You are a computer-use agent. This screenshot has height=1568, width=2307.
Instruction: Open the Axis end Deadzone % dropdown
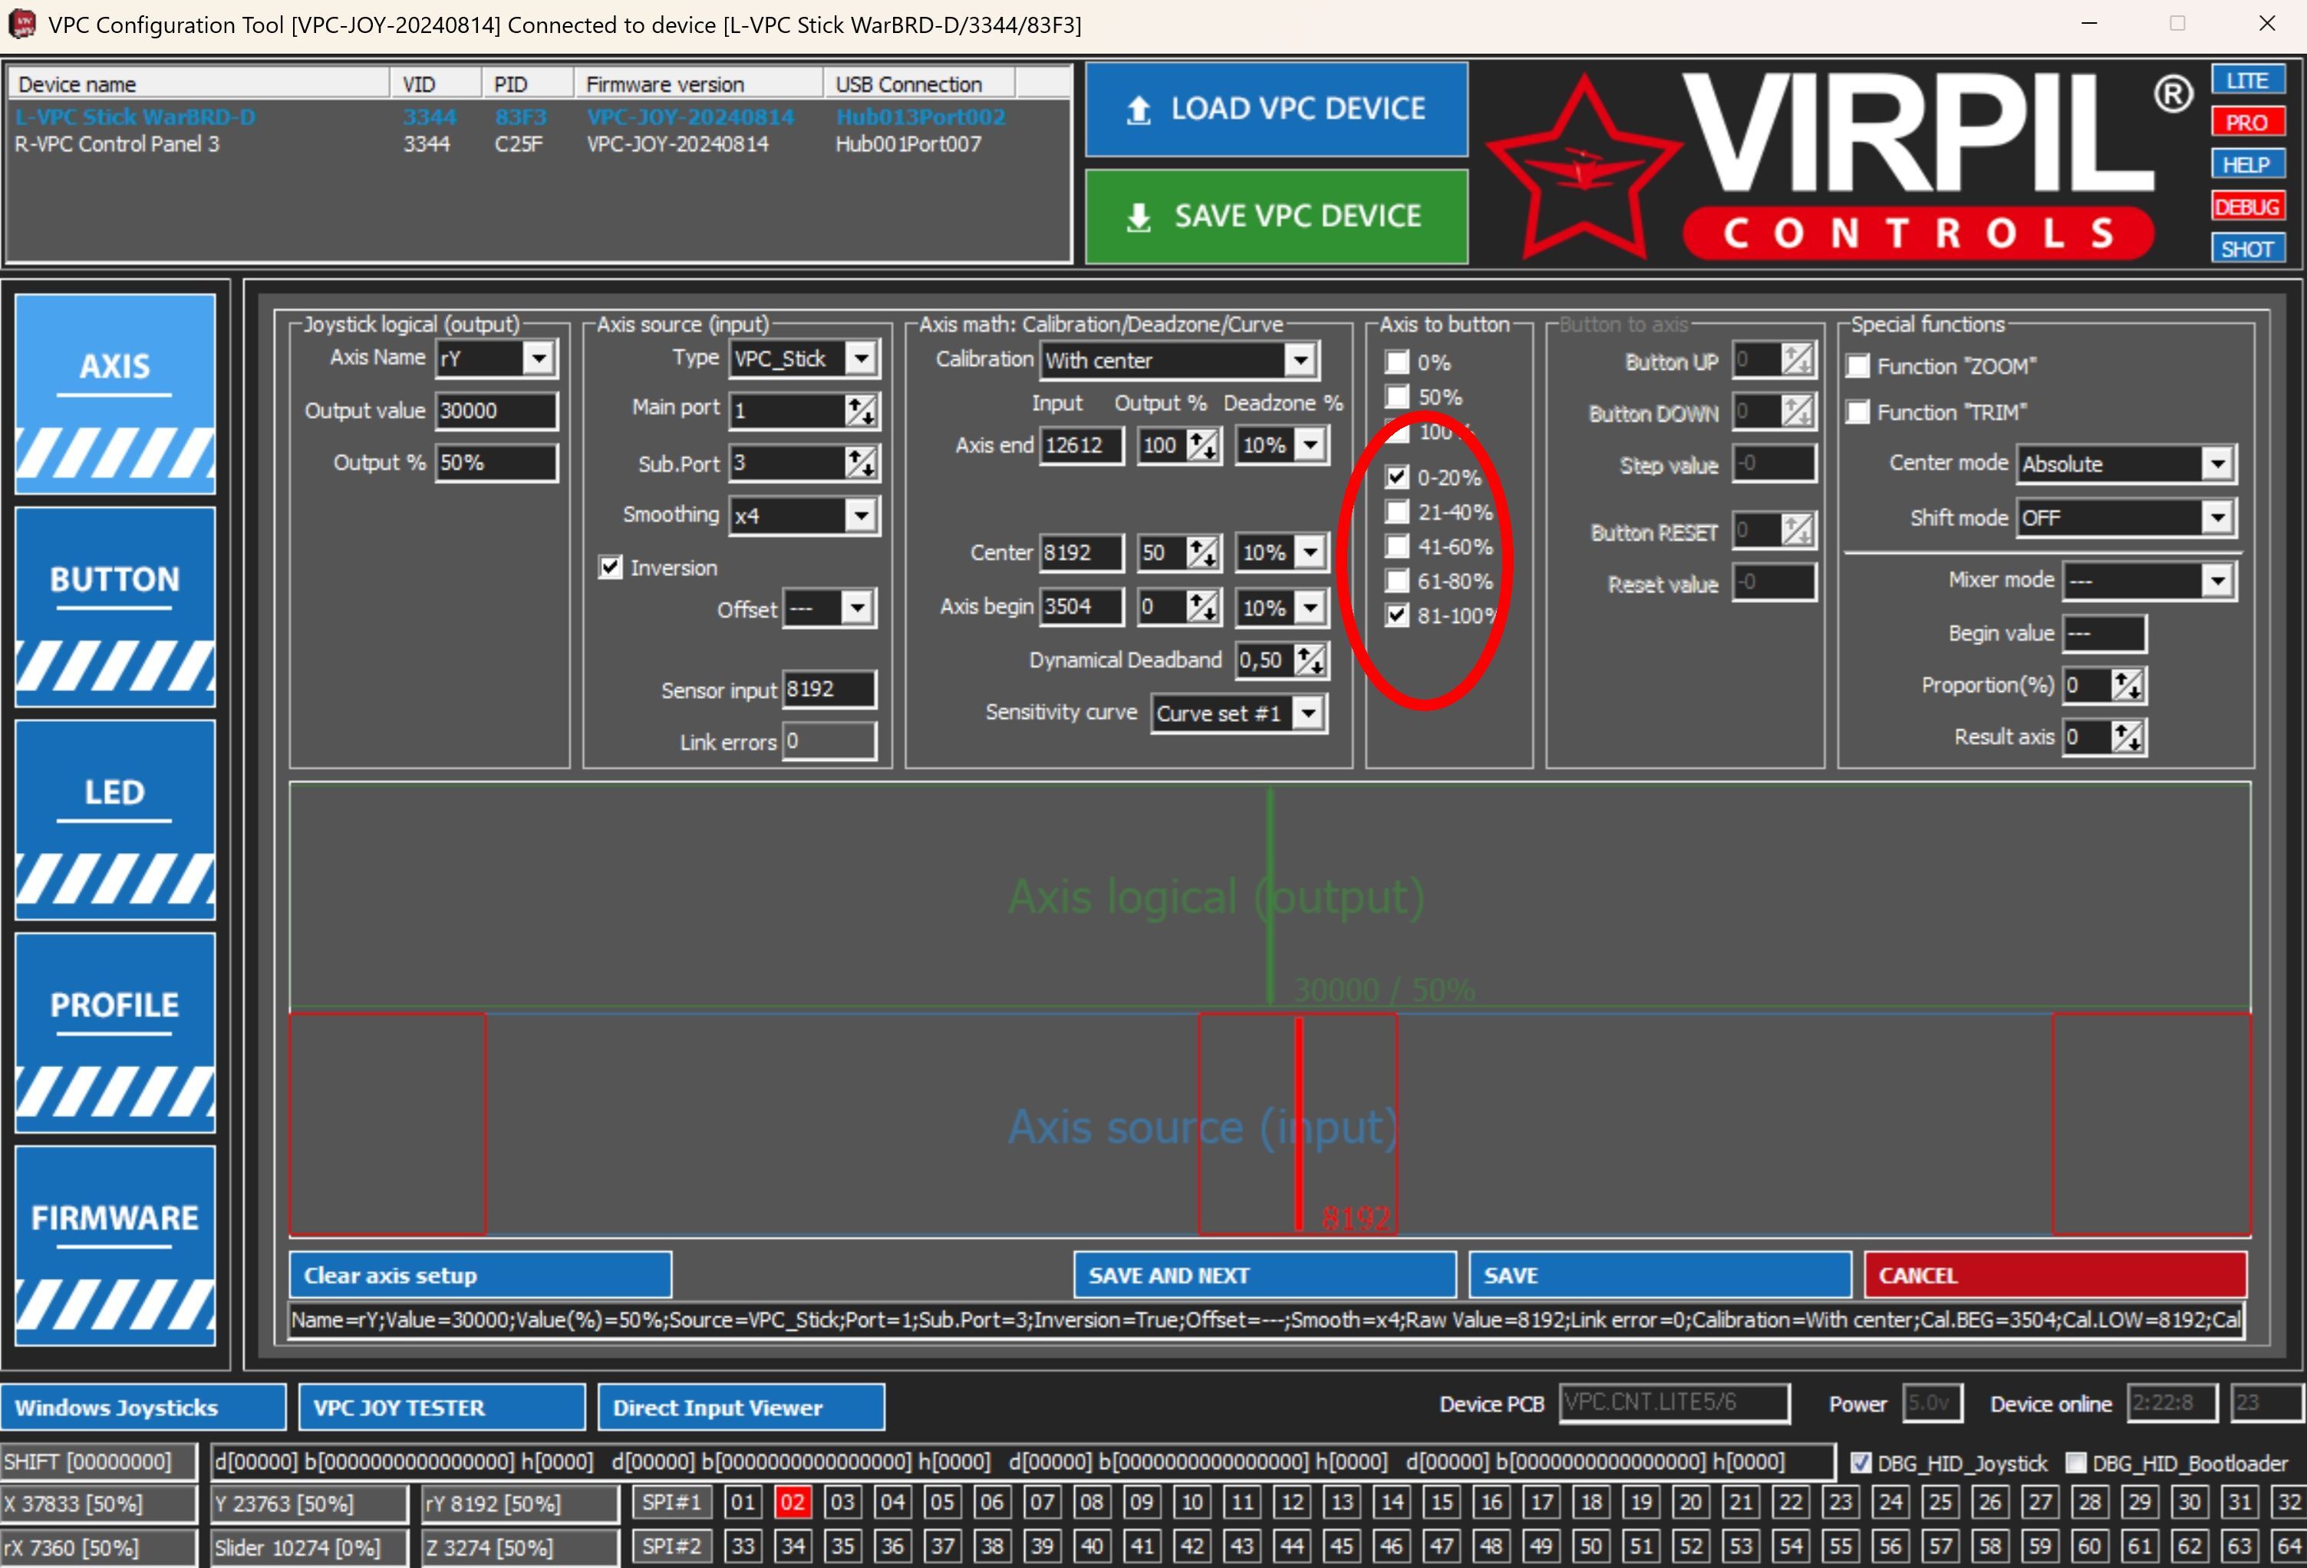pyautogui.click(x=1310, y=446)
